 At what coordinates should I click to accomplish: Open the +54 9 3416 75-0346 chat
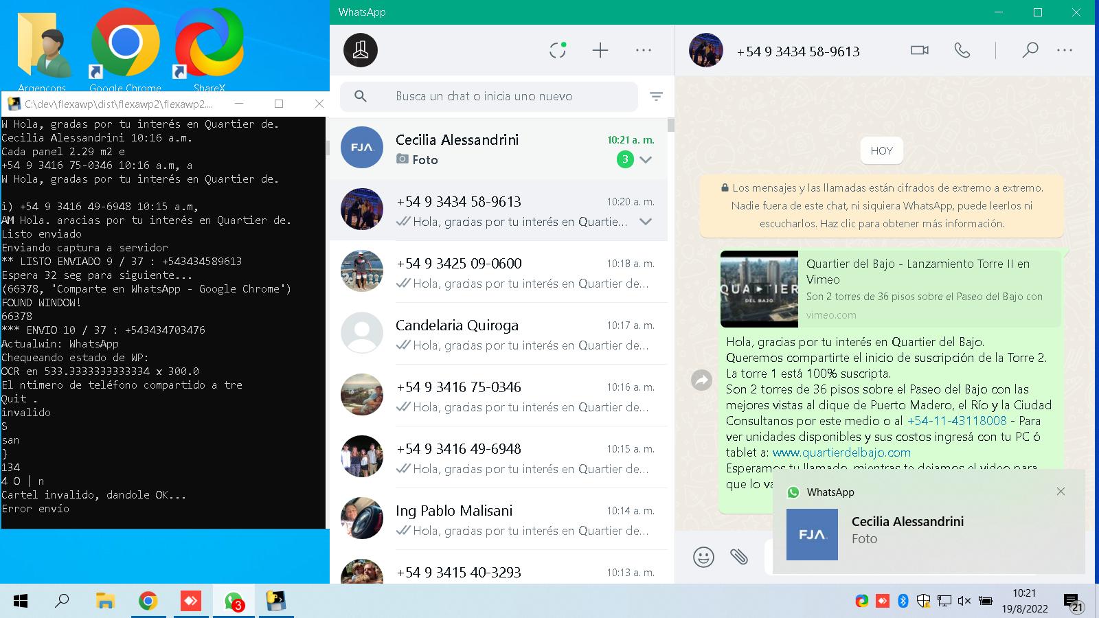pyautogui.click(x=499, y=396)
